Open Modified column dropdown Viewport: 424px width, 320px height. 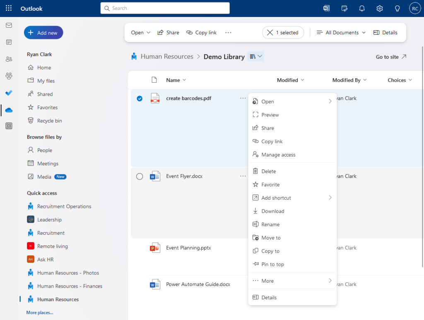coord(302,80)
